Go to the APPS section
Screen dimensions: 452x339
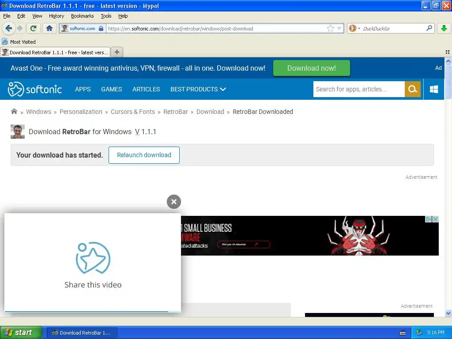coord(83,89)
